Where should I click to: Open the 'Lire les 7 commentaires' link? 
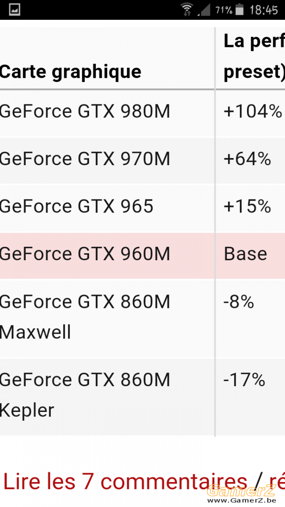click(125, 482)
